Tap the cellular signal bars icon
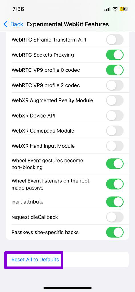The width and height of the screenshot is (135, 292). point(107,9)
